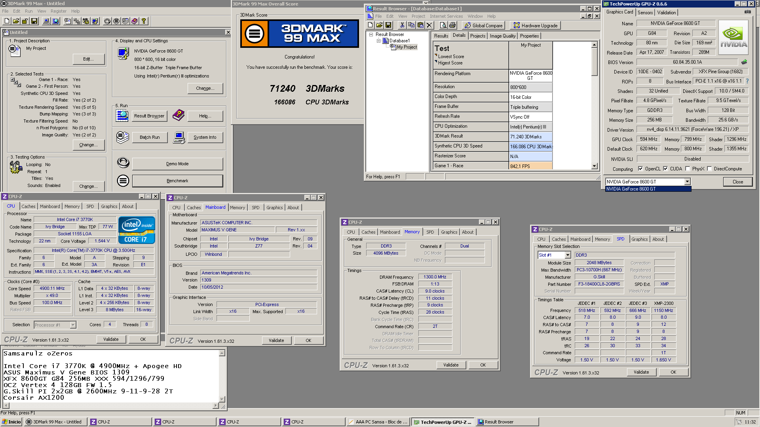Click Print Preview icon in Result Browser toolbar

443,25
